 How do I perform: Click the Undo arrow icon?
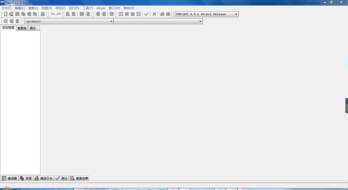[53, 14]
